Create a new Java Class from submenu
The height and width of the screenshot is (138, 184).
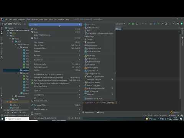(x=99, y=25)
